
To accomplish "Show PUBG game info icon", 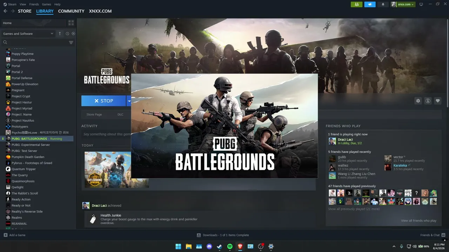I will 428,101.
